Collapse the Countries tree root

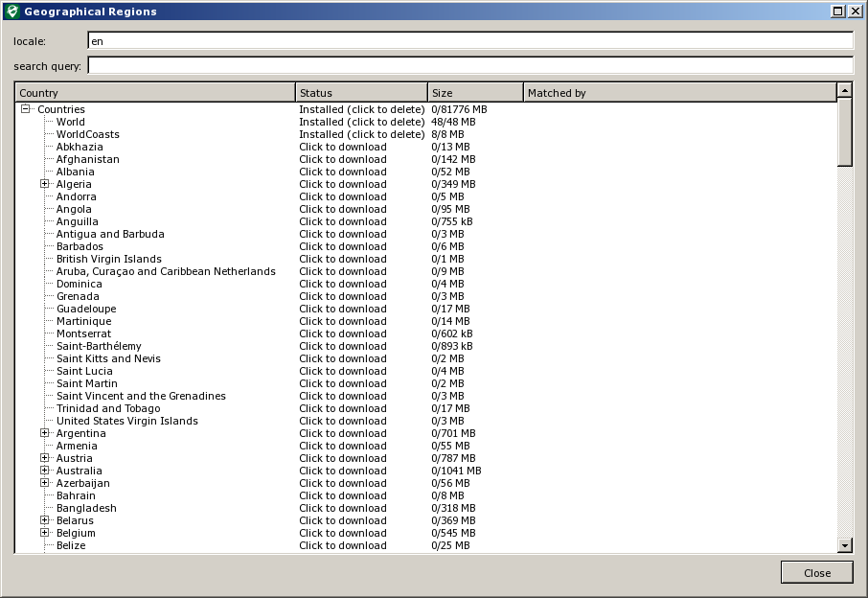(26, 109)
